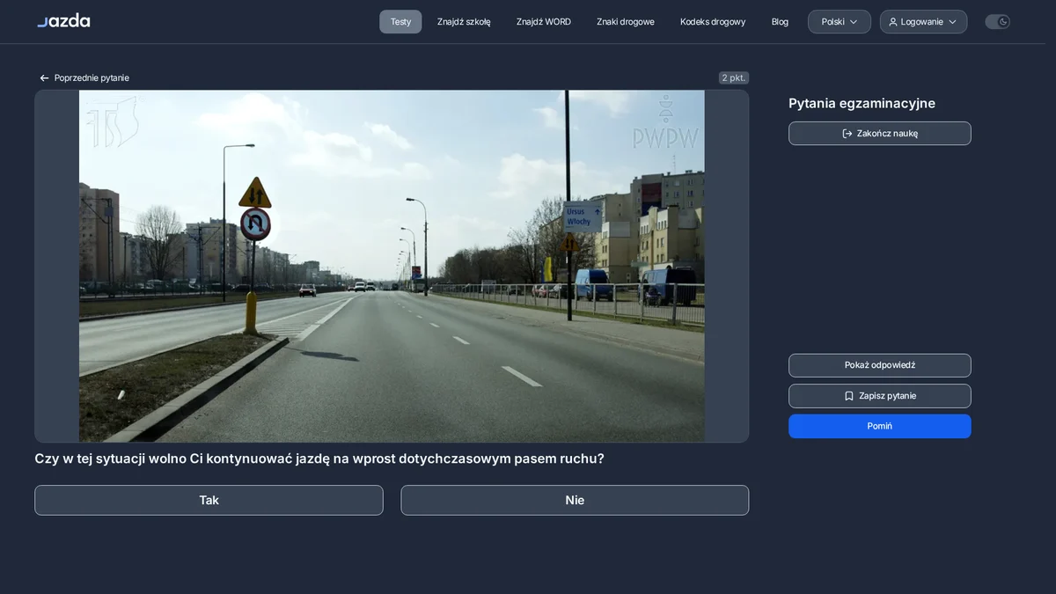Expand the Logowanie dropdown chevron

point(952,22)
